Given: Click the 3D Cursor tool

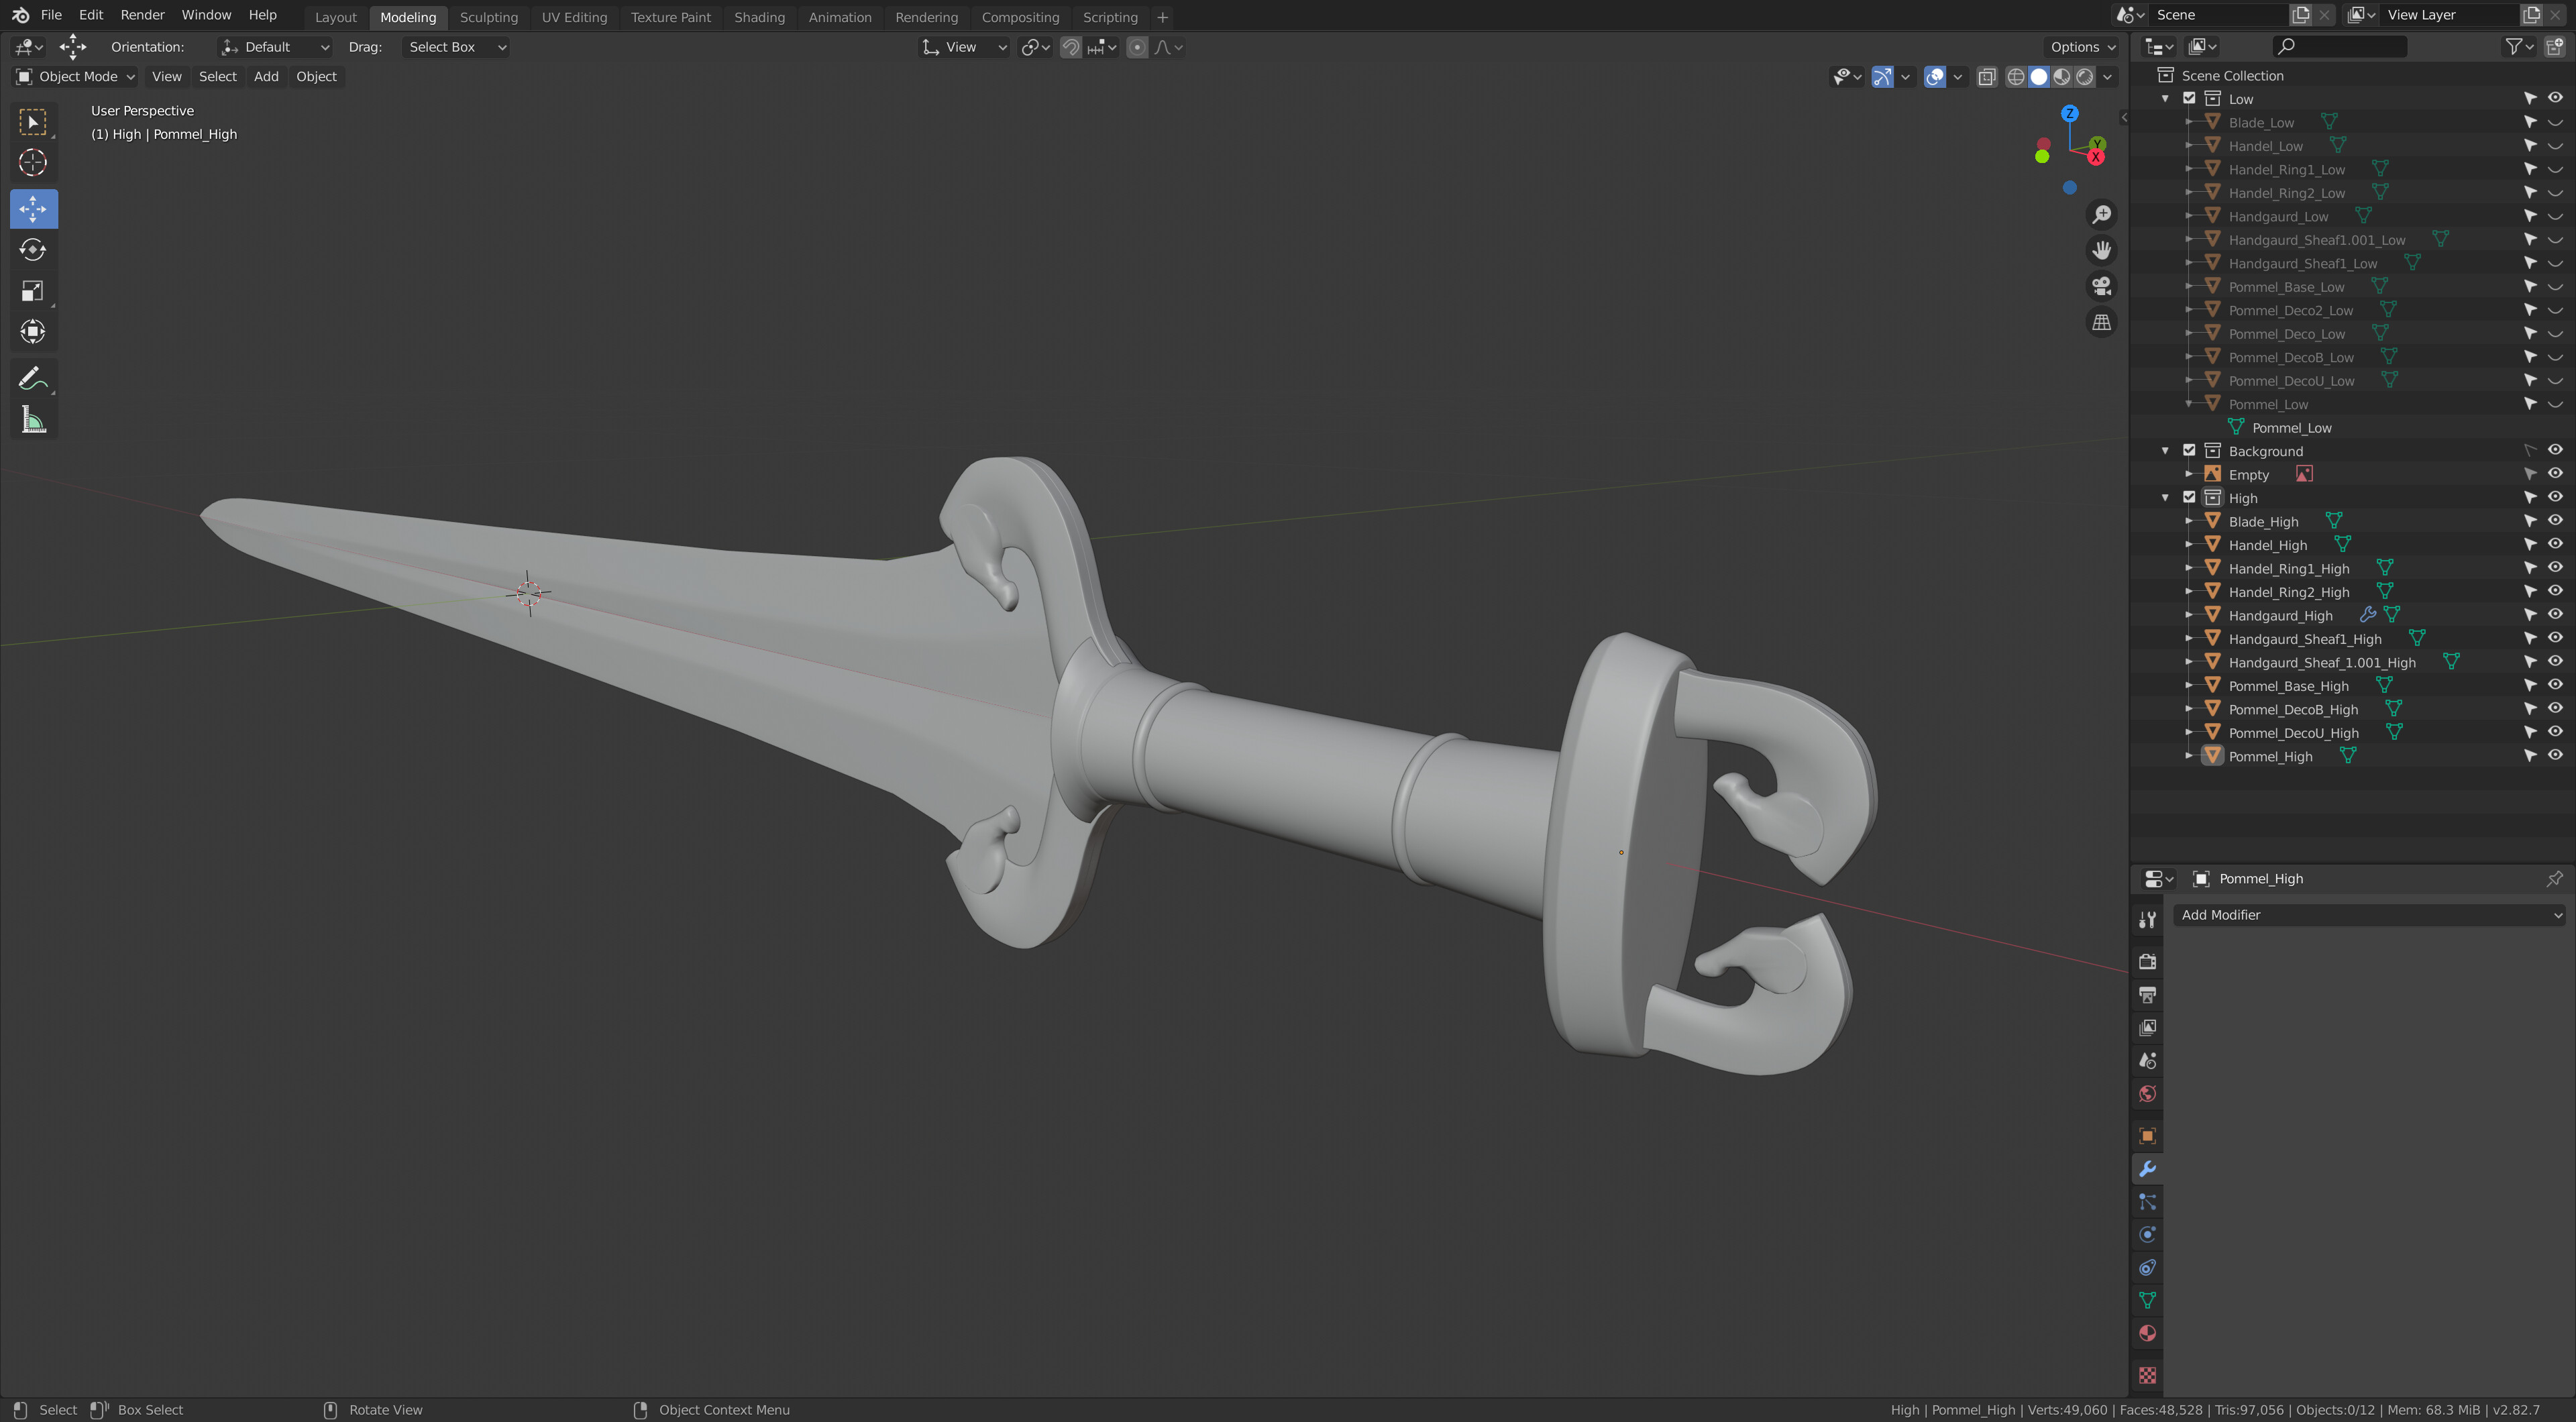Looking at the screenshot, I should point(33,162).
